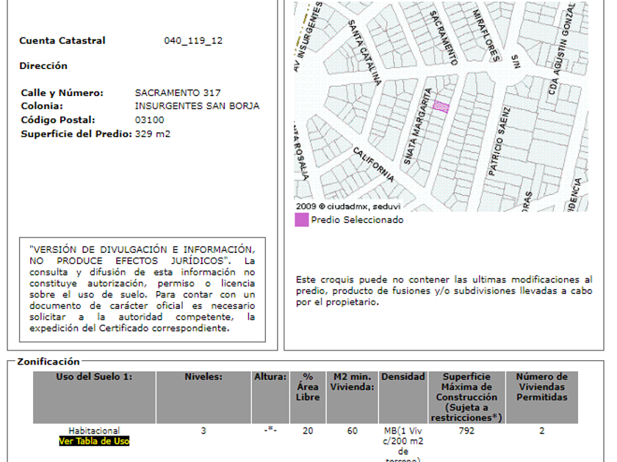Viewport: 617px width, 462px height.
Task: Click the Altura value -*-
Action: (270, 430)
